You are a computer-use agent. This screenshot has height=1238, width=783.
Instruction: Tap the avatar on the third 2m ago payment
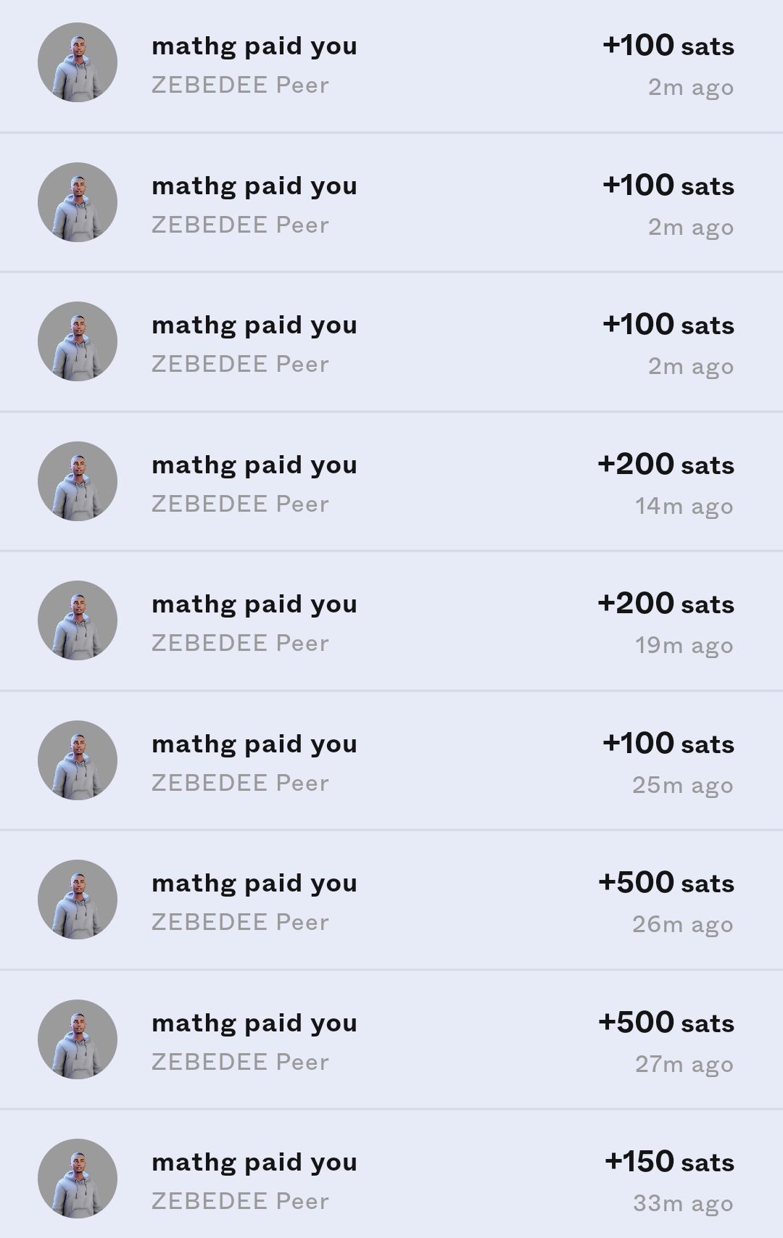78,341
